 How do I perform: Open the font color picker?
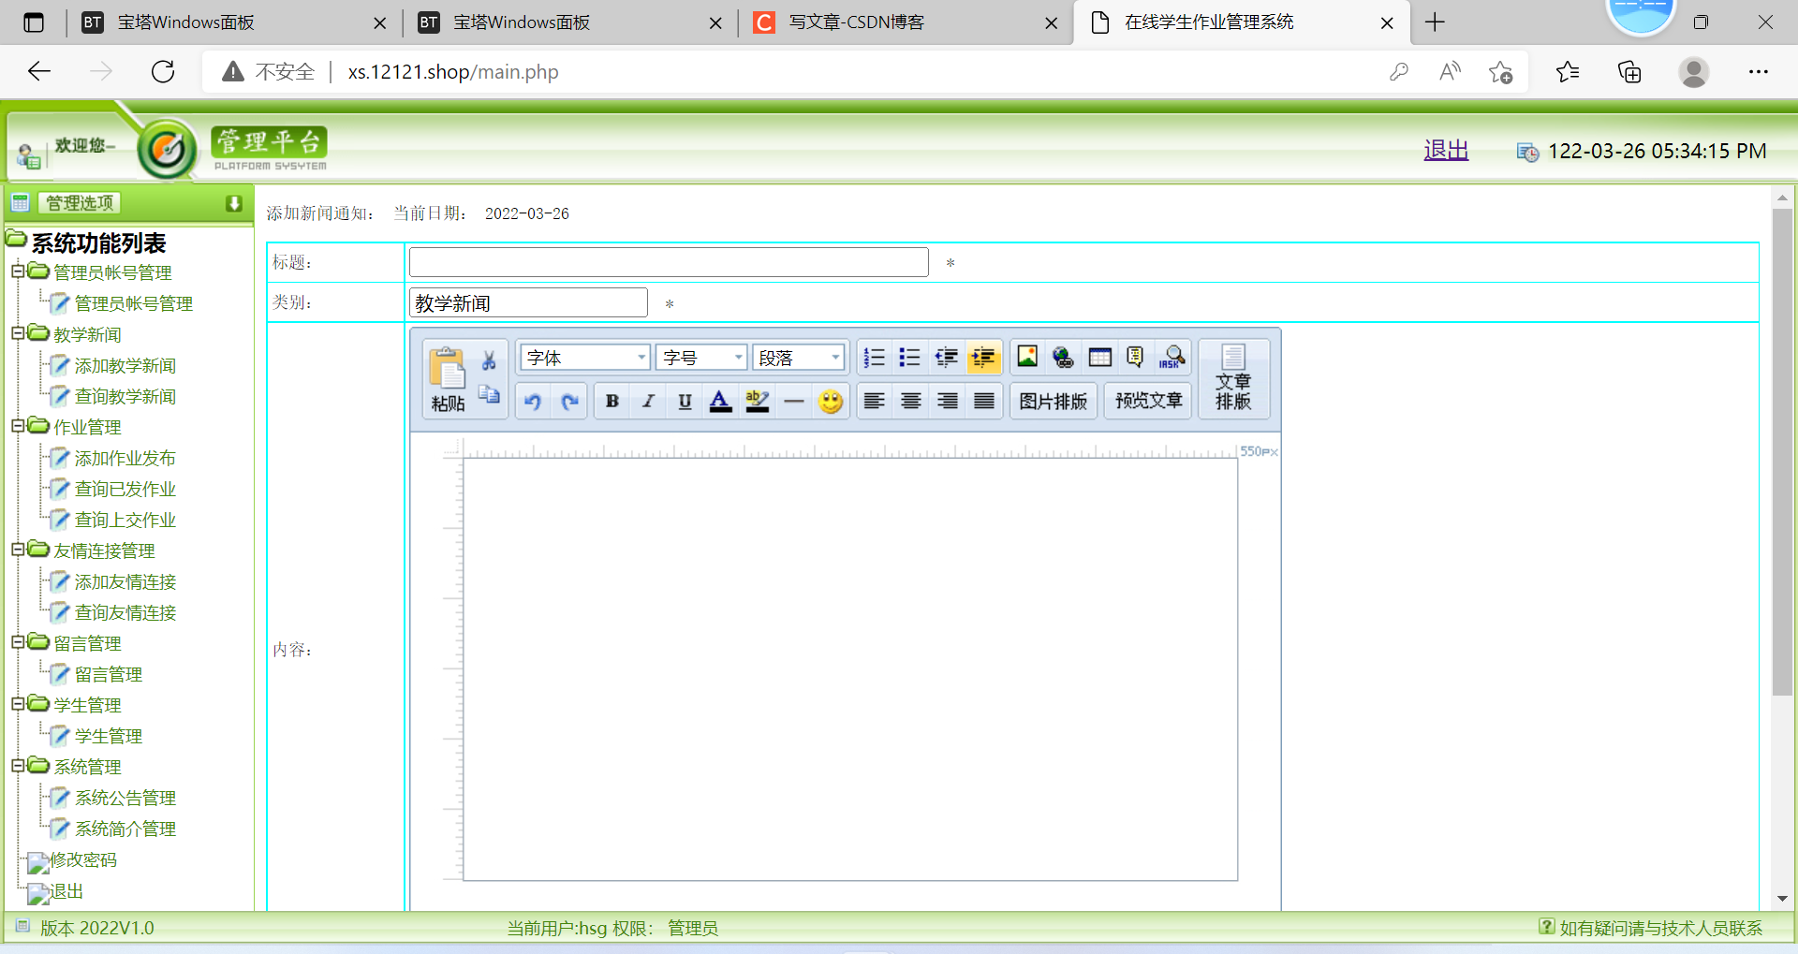720,402
